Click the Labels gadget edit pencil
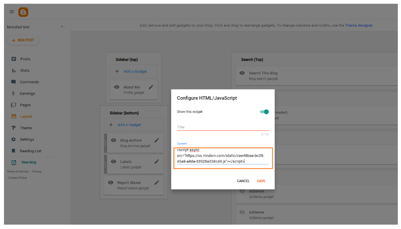 [157, 161]
